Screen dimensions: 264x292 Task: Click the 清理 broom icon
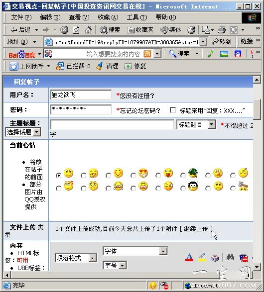100,66
